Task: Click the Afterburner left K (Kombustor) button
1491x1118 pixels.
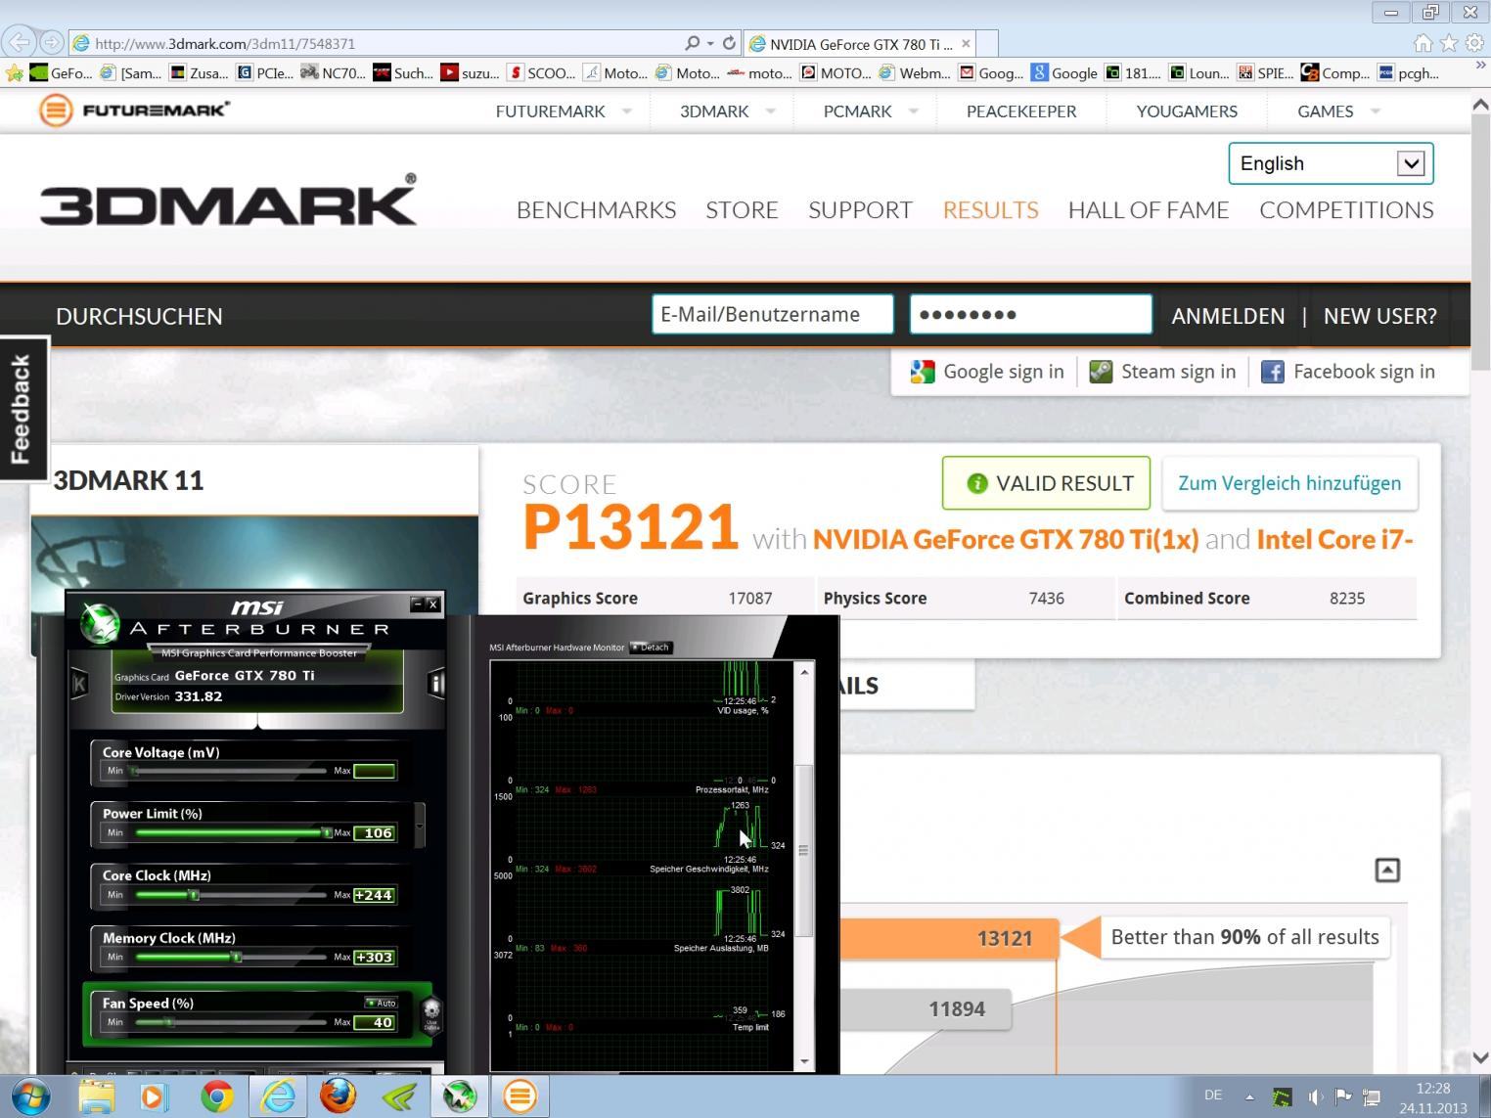Action: (79, 684)
